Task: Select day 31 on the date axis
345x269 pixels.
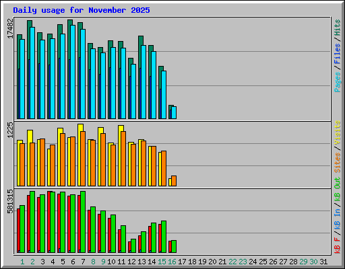Action: [323, 262]
